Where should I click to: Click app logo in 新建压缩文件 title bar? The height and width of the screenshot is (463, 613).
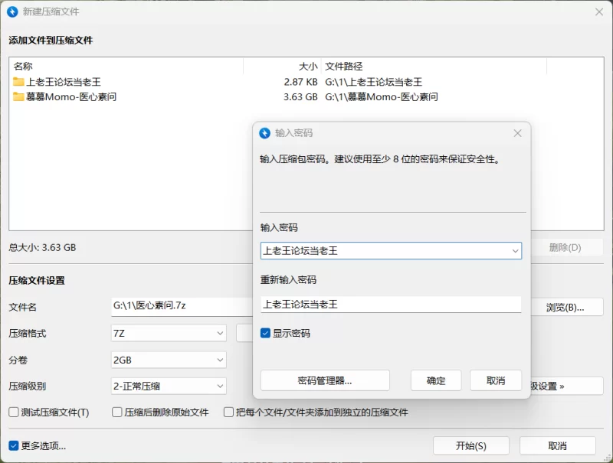click(x=12, y=11)
